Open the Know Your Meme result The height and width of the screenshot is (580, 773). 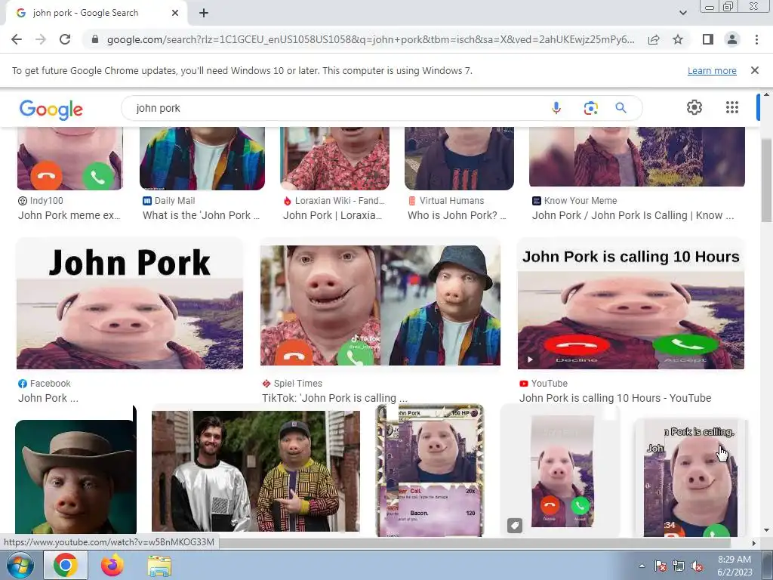(x=633, y=215)
